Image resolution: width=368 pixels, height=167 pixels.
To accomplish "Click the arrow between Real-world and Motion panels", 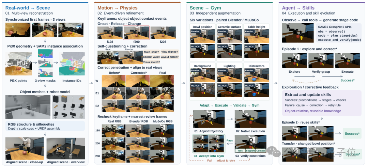I will 91,83.
